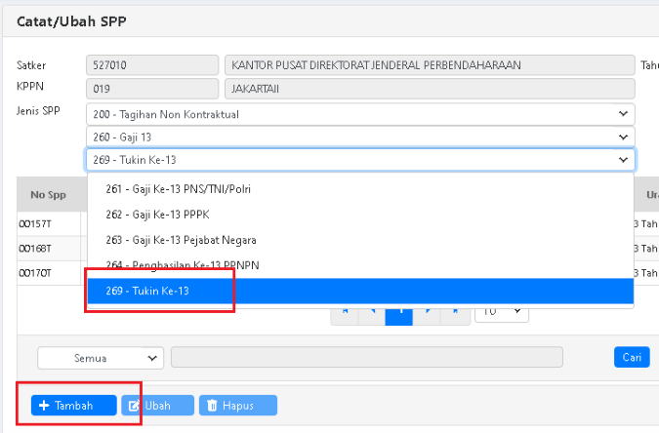Click the search text field beside Semua
Viewport: 659px width, 433px height.
(x=366, y=358)
